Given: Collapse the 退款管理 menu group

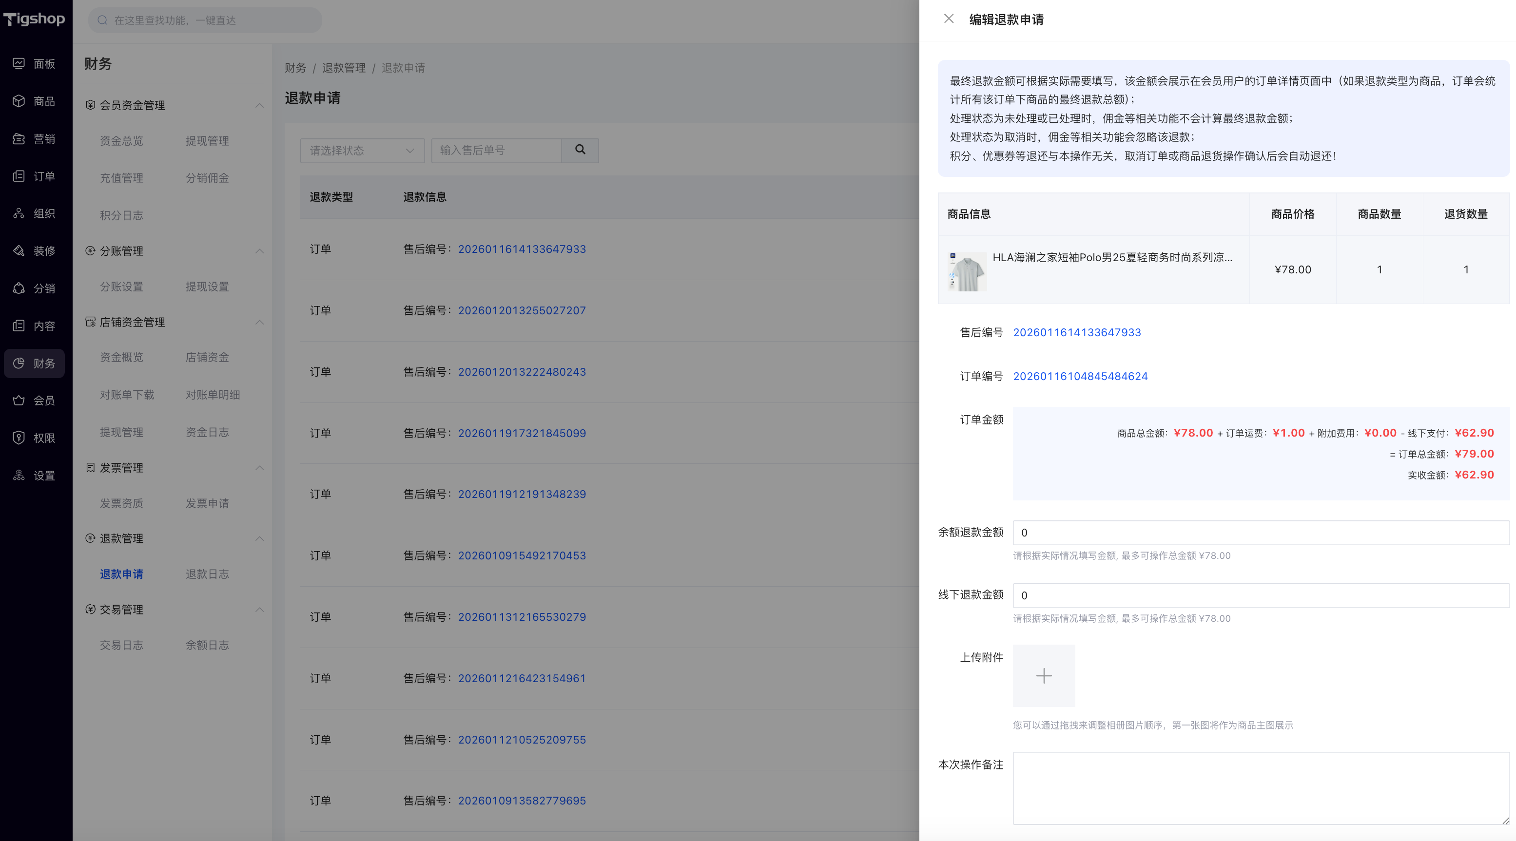Looking at the screenshot, I should (259, 539).
